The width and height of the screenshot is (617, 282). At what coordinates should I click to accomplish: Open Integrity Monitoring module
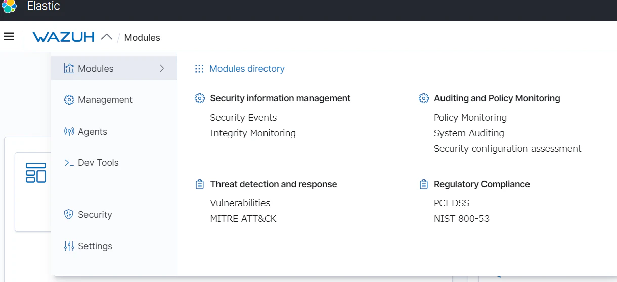[253, 133]
